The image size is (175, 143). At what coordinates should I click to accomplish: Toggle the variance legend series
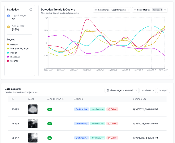(14, 61)
